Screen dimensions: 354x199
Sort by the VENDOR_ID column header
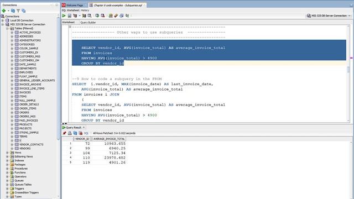pos(81,139)
